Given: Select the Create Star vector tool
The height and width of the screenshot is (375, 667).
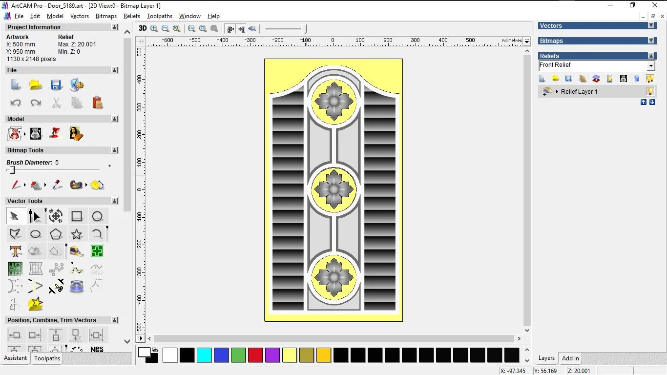Looking at the screenshot, I should point(77,234).
